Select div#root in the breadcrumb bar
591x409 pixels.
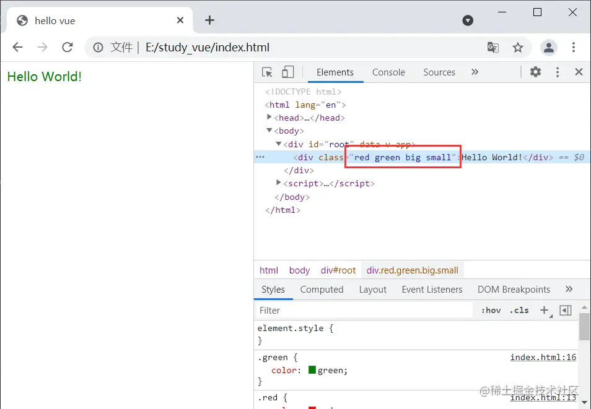pos(338,270)
